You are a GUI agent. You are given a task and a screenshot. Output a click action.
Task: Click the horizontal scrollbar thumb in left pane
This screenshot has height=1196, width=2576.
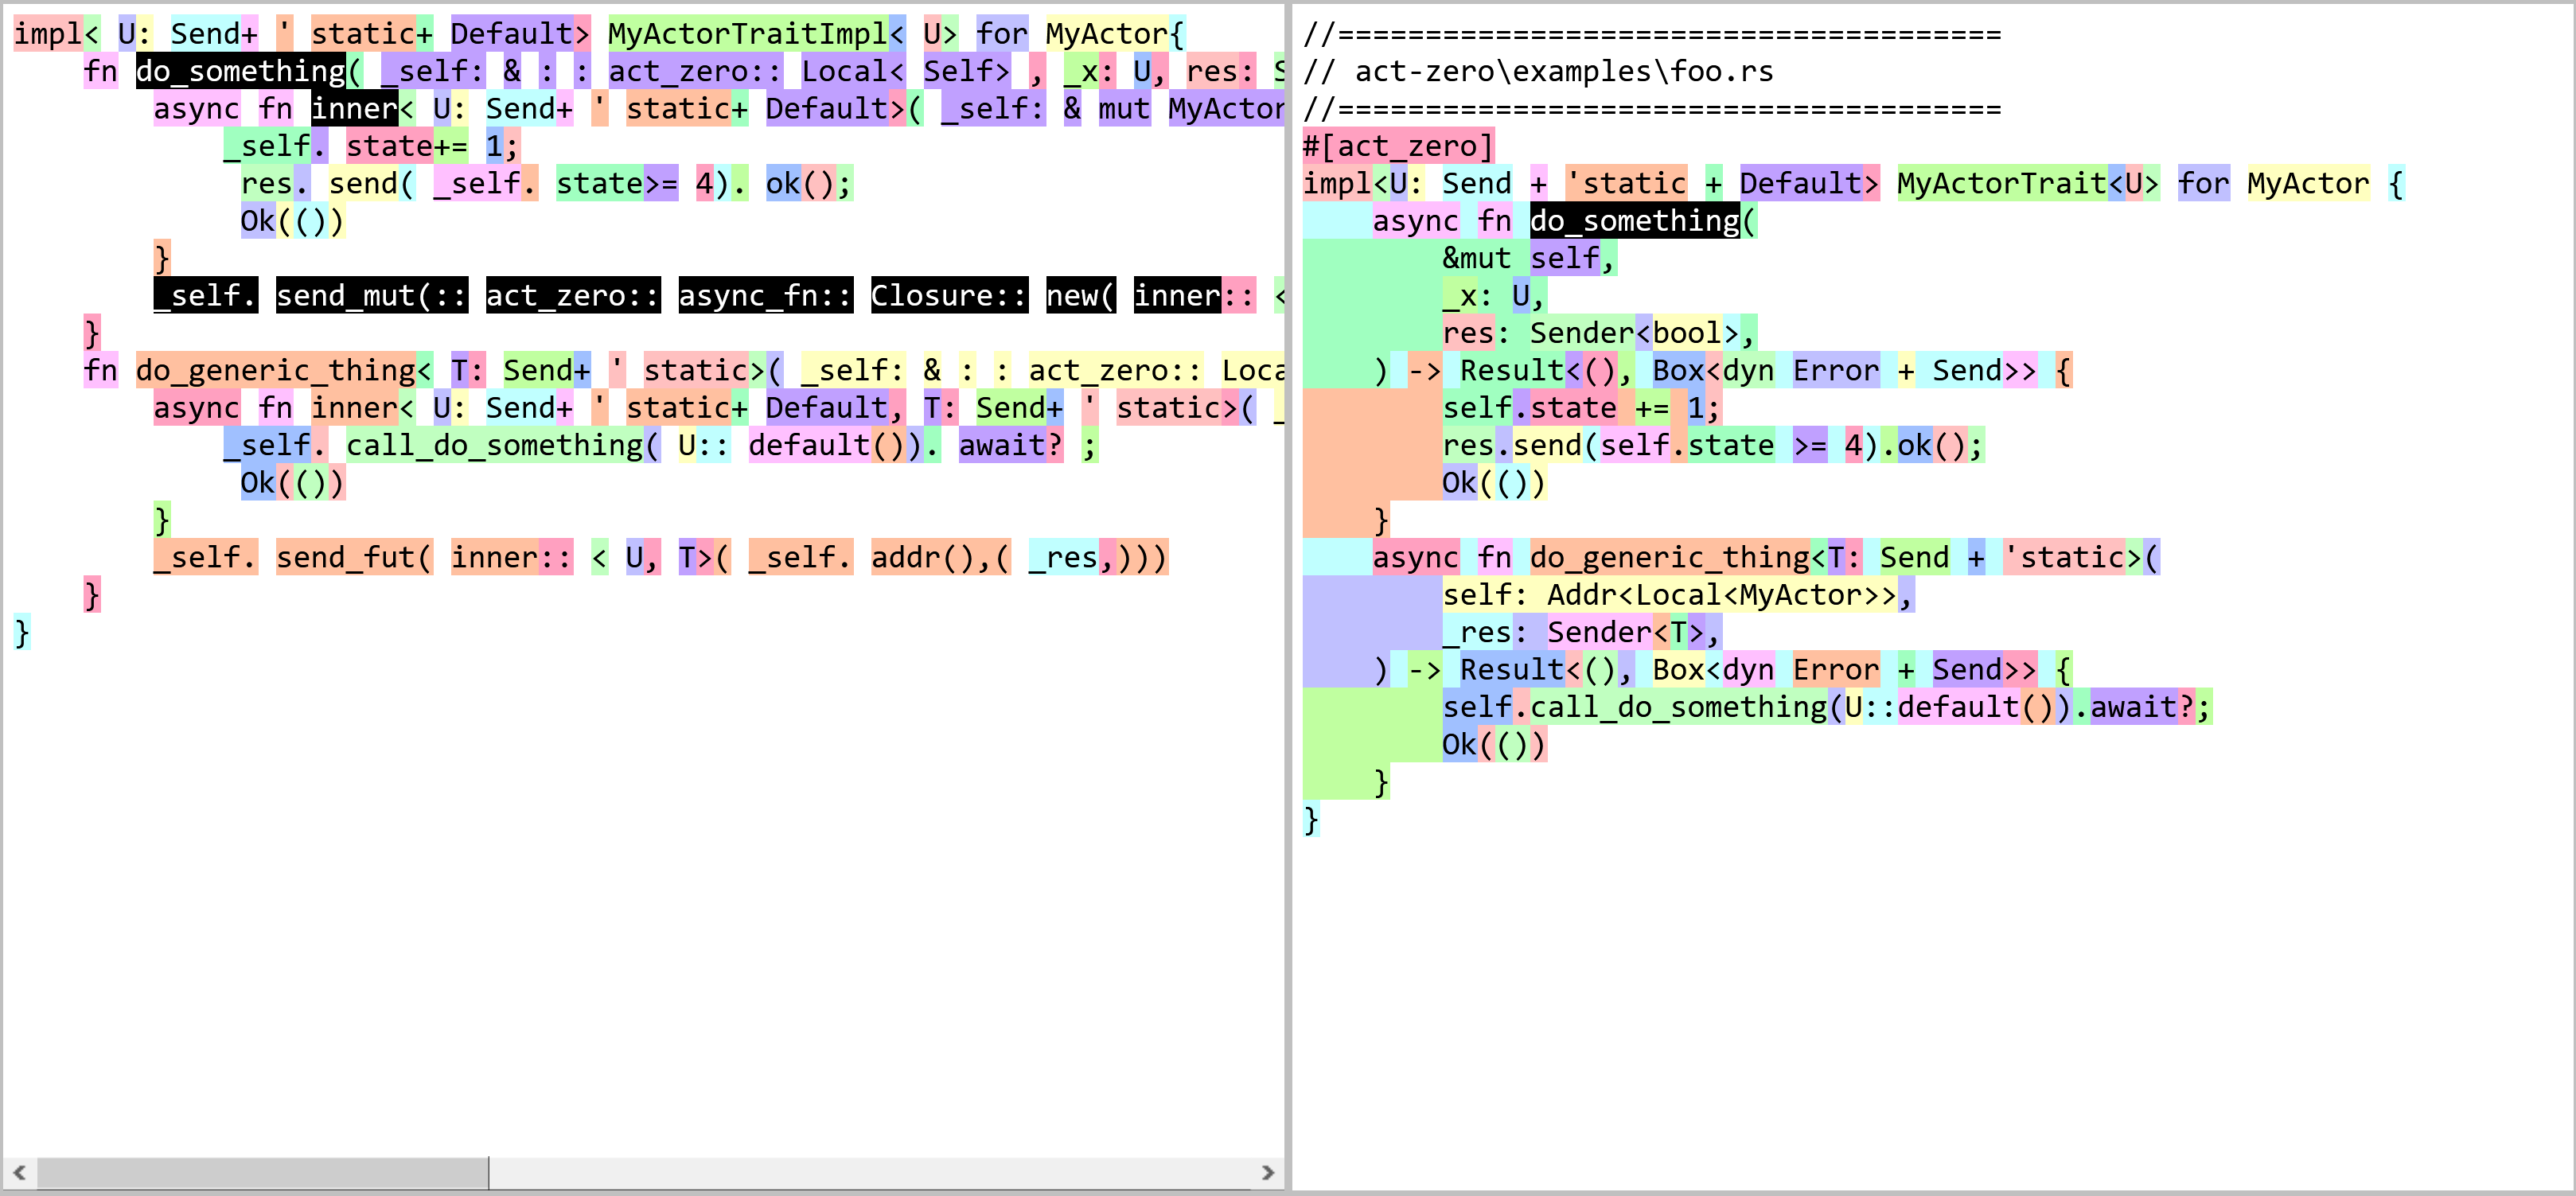263,1172
